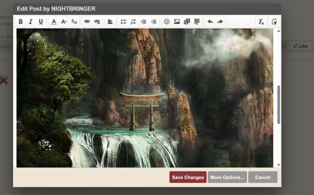Open the text color picker
This screenshot has height=195, width=314.
click(x=54, y=21)
